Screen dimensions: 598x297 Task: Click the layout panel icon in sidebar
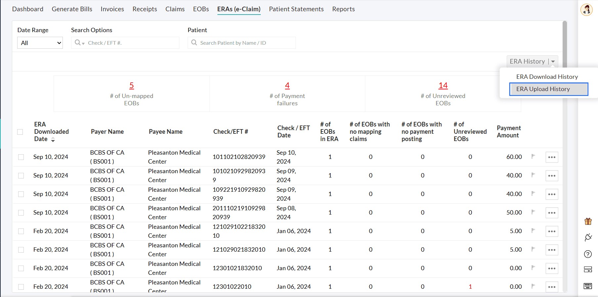[x=588, y=270]
